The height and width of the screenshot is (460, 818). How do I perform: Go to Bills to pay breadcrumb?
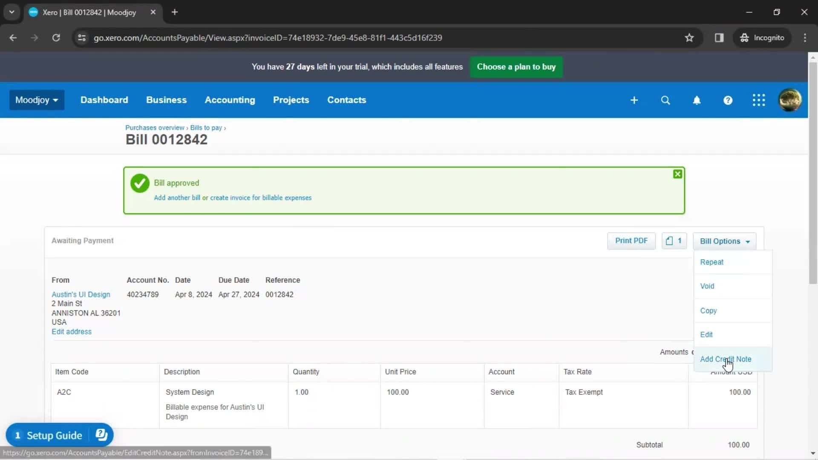pyautogui.click(x=206, y=128)
